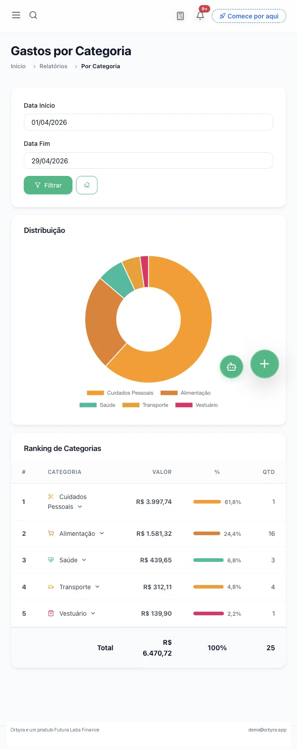The image size is (297, 749).
Task: Click the car icon for Transporte
Action: click(51, 587)
